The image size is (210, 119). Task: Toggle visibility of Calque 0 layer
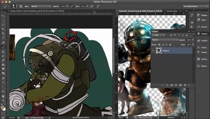(x=153, y=51)
